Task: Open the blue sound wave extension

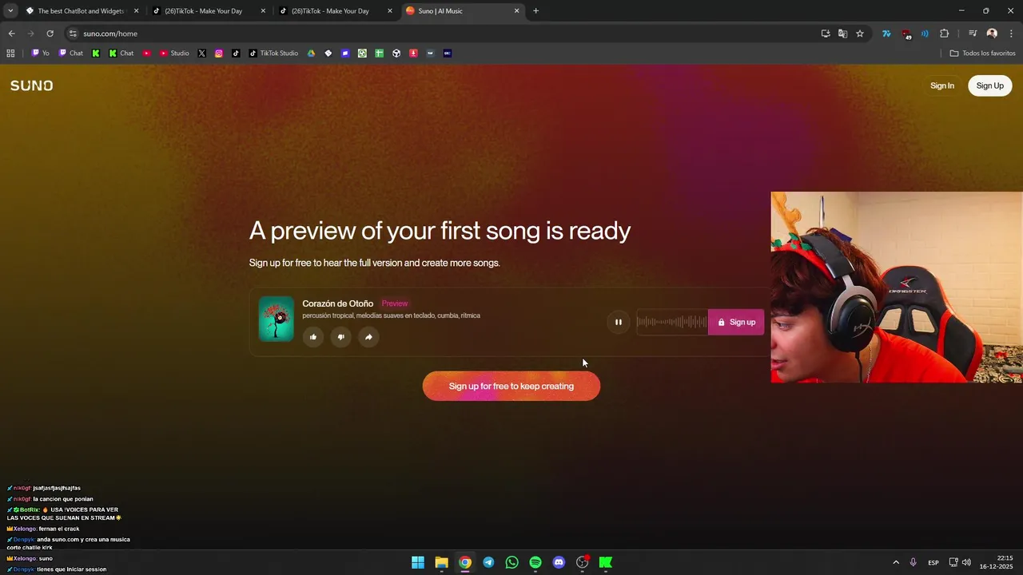Action: 925,34
